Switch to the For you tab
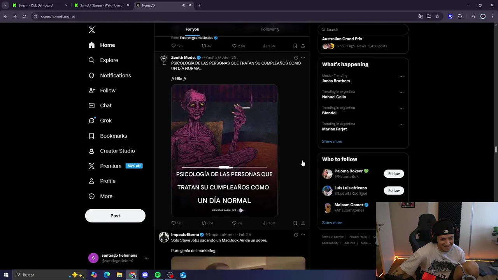The height and width of the screenshot is (280, 498). point(192,30)
